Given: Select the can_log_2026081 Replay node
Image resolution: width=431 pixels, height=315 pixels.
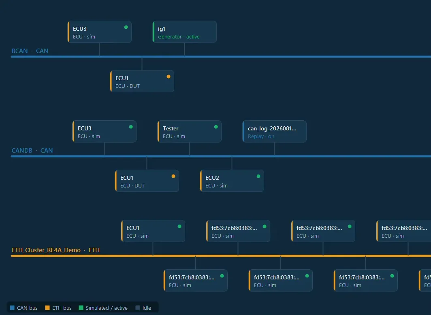Looking at the screenshot, I should tap(274, 131).
